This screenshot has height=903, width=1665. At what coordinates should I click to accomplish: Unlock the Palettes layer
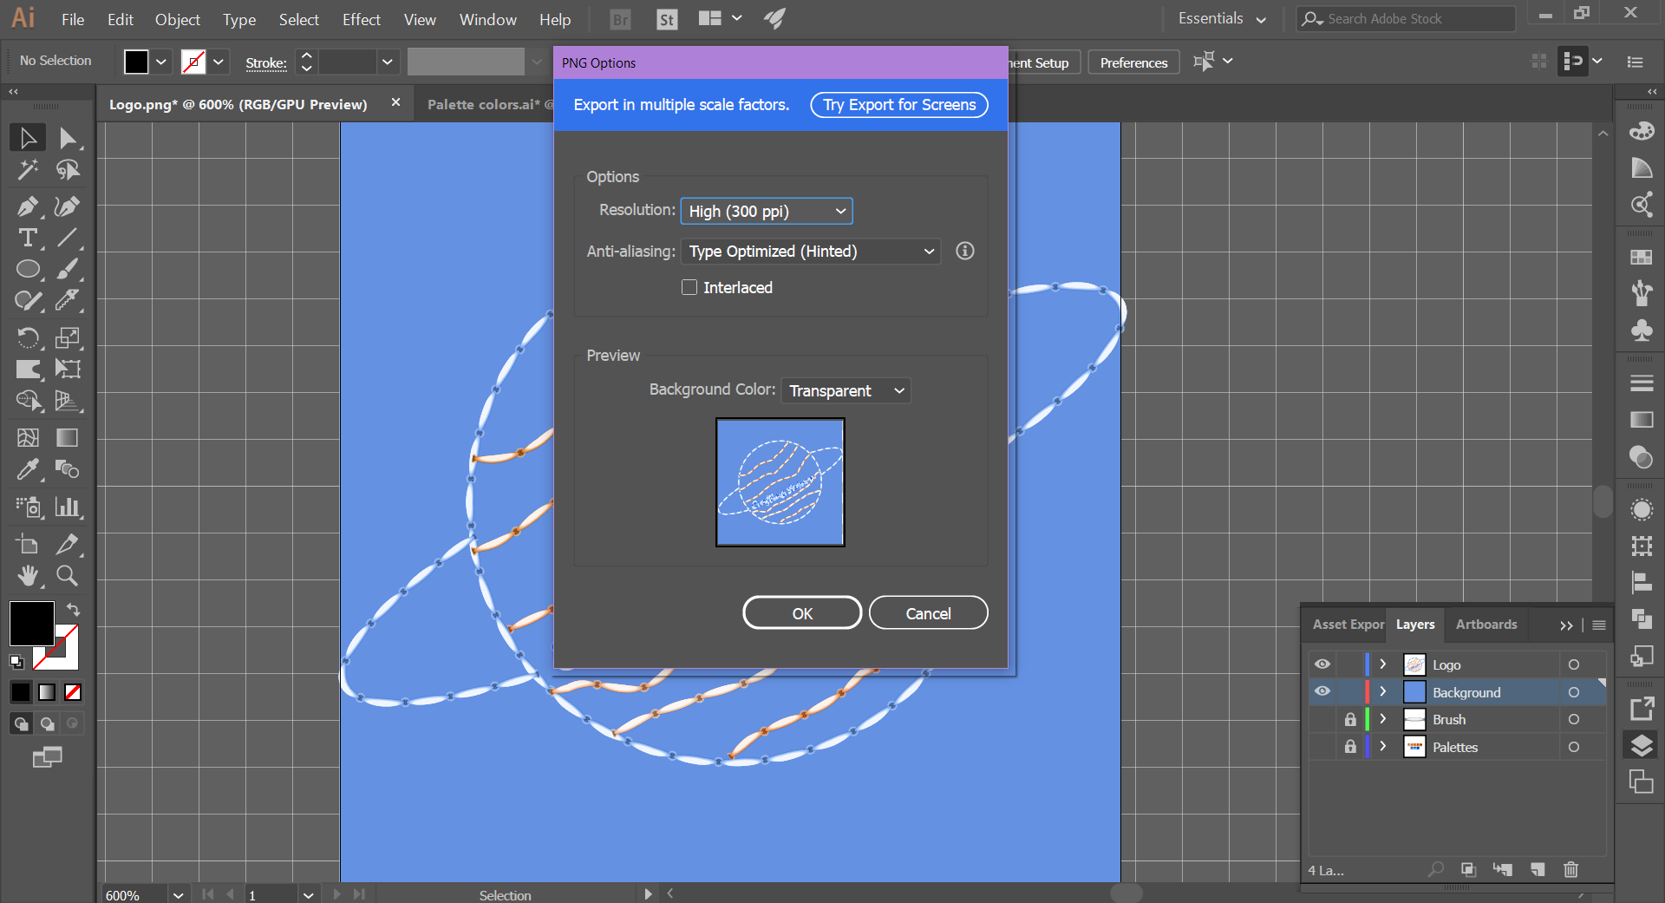(1350, 747)
